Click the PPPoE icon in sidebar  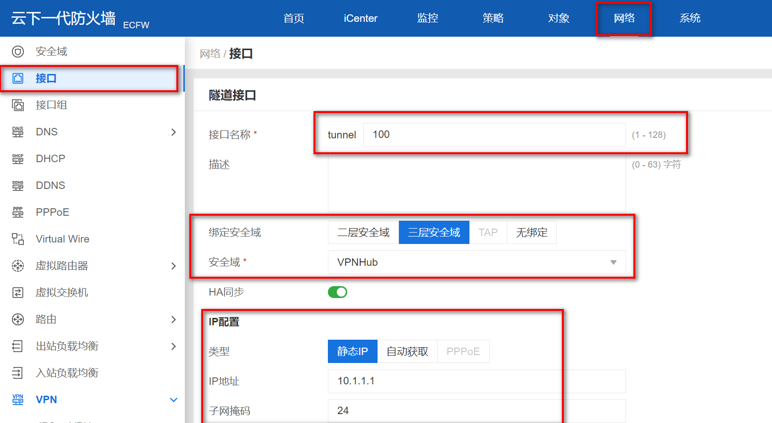(x=18, y=212)
